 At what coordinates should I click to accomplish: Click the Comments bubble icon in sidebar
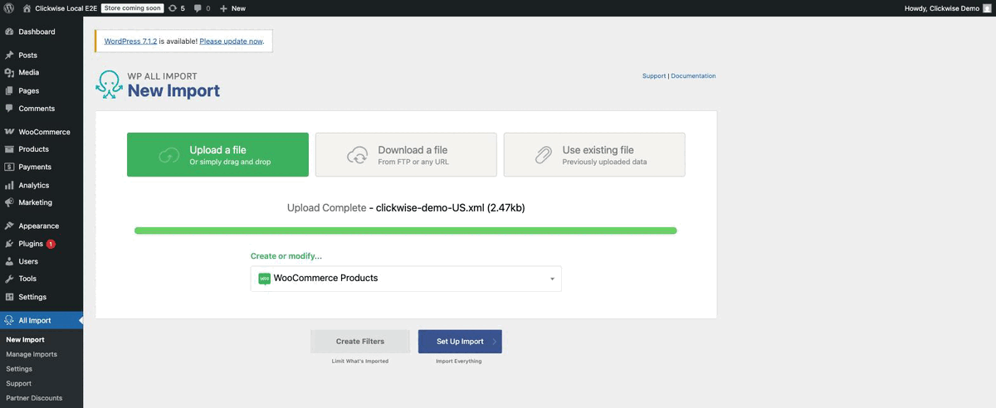(x=9, y=109)
